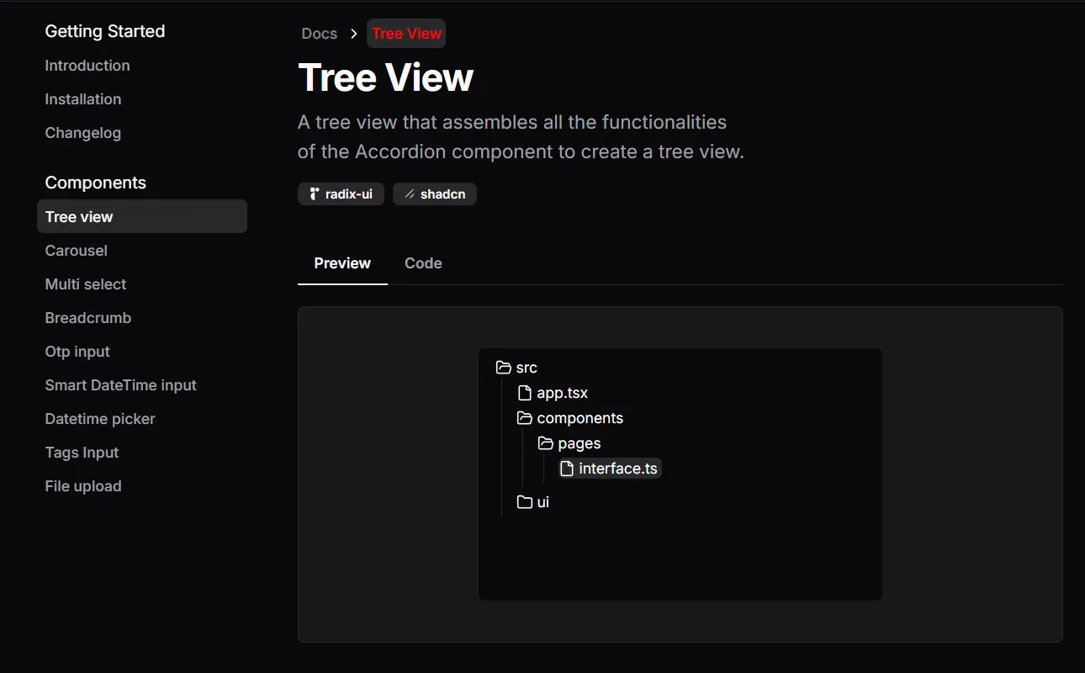Collapse the src folder in the tree
Image resolution: width=1085 pixels, height=673 pixels.
(527, 367)
